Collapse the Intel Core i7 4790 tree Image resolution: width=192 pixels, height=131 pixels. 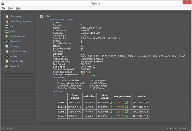click(x=51, y=20)
